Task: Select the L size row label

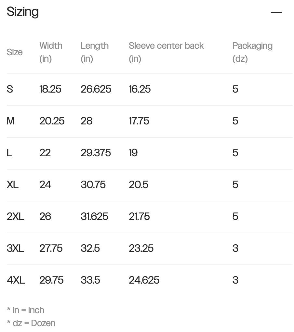Action: pyautogui.click(x=9, y=153)
